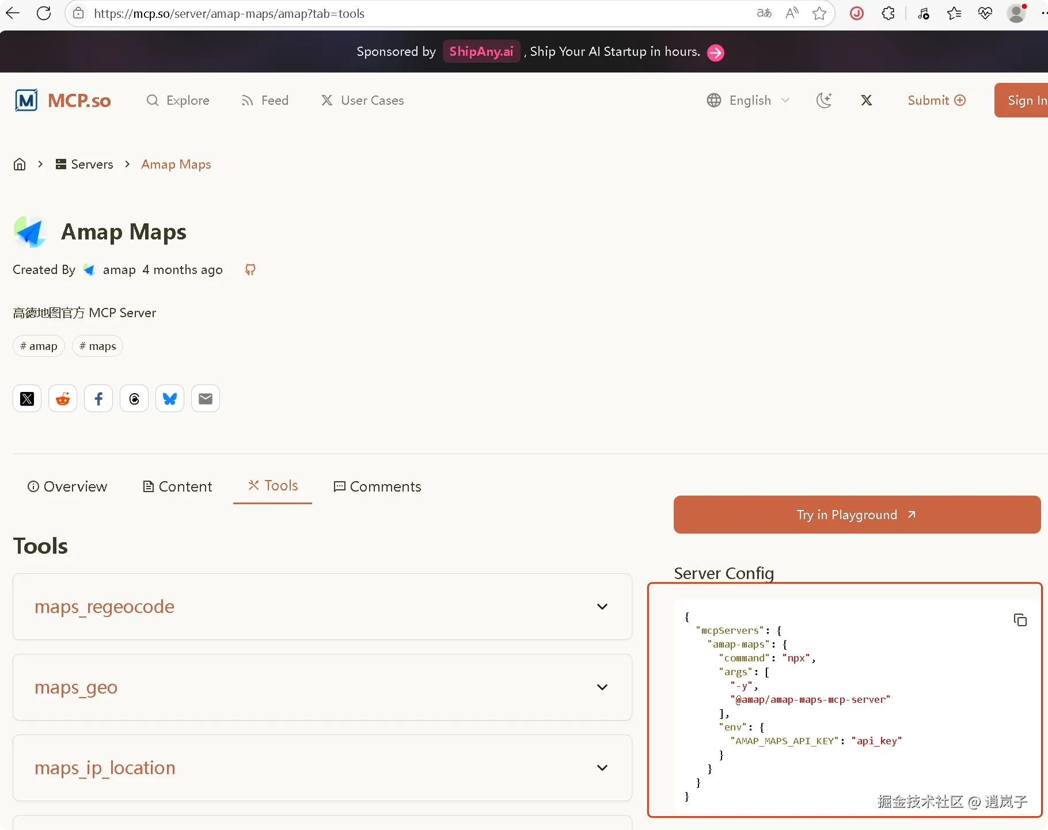
Task: Copy the Server Config JSON
Action: 1020,619
